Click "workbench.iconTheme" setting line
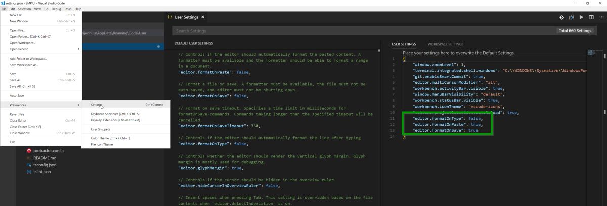 pyautogui.click(x=458, y=107)
